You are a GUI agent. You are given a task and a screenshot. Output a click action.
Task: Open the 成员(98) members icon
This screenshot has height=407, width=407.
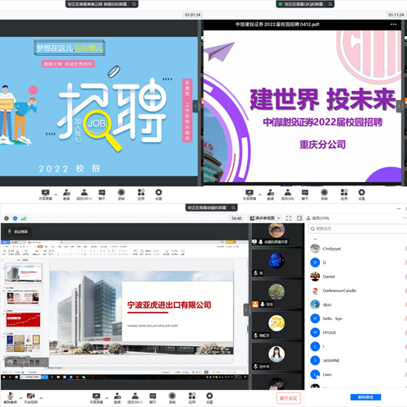coord(287,194)
